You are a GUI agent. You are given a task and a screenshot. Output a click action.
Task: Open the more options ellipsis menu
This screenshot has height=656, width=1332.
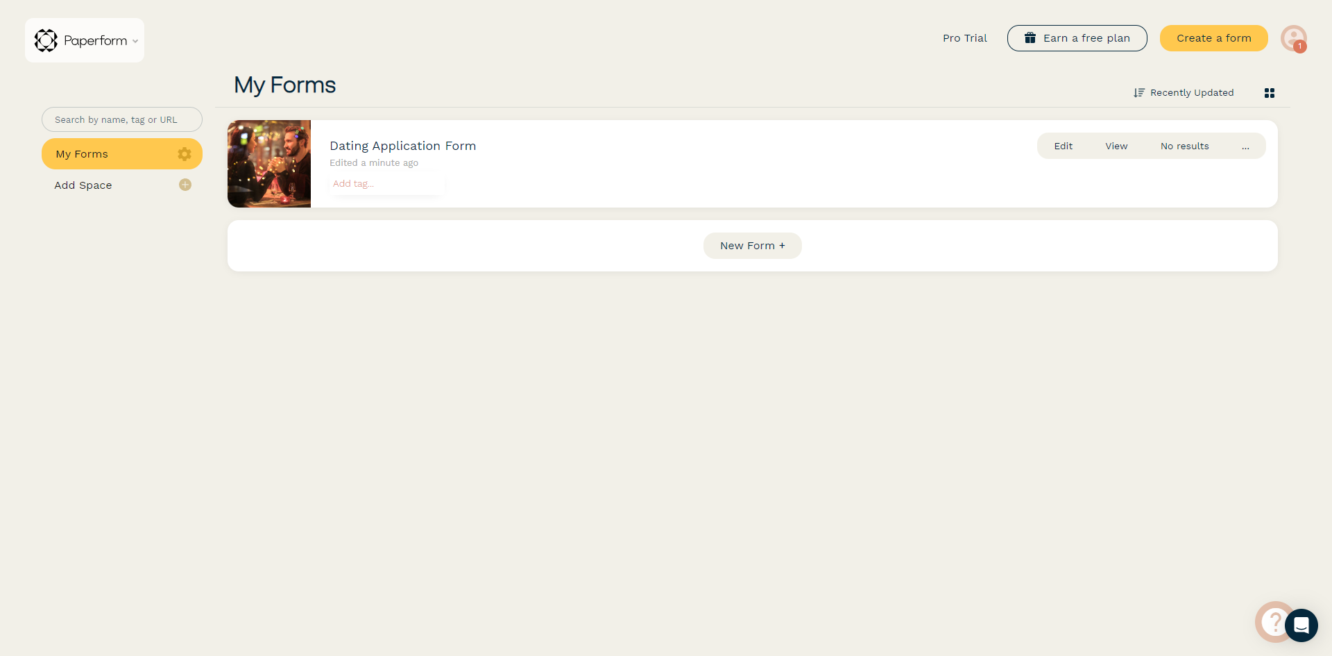coord(1245,146)
